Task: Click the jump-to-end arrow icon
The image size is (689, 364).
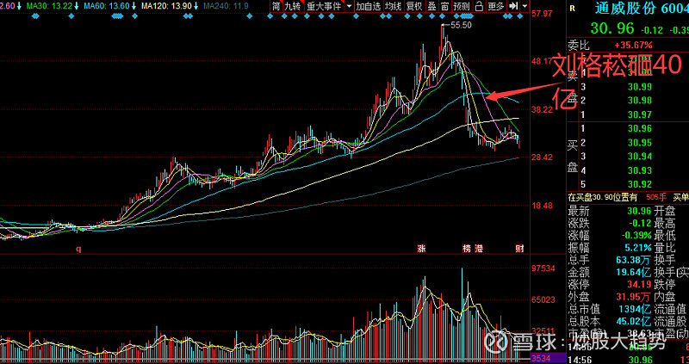Action: click(x=512, y=6)
